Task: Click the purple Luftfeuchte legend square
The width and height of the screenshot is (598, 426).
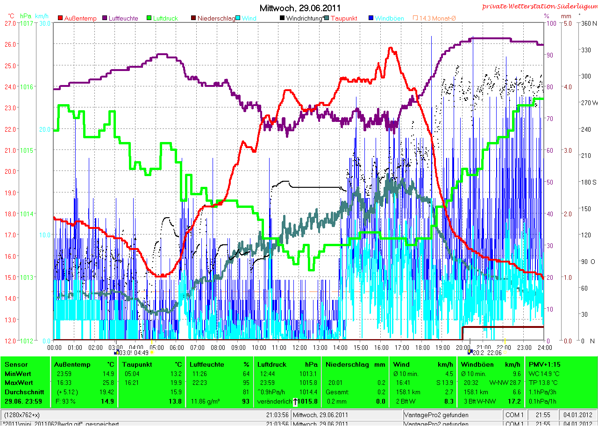Action: pos(104,18)
